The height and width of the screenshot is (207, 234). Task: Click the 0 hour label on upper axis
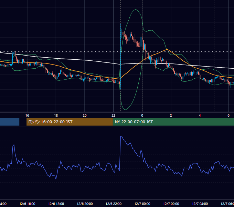(142, 116)
